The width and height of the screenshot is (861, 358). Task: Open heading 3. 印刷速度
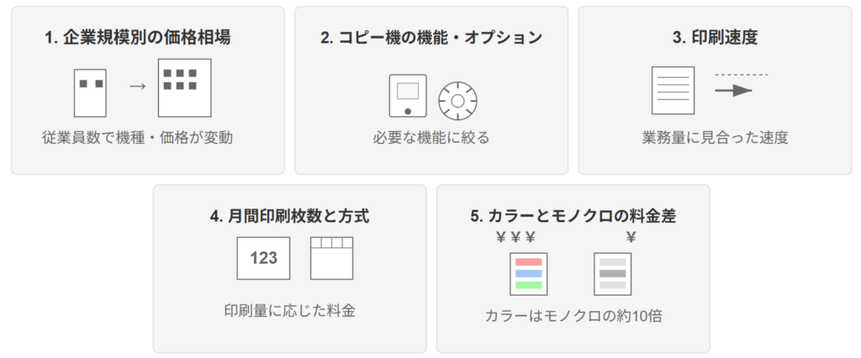tap(715, 37)
